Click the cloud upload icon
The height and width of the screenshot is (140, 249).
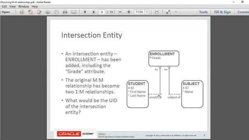[48, 12]
